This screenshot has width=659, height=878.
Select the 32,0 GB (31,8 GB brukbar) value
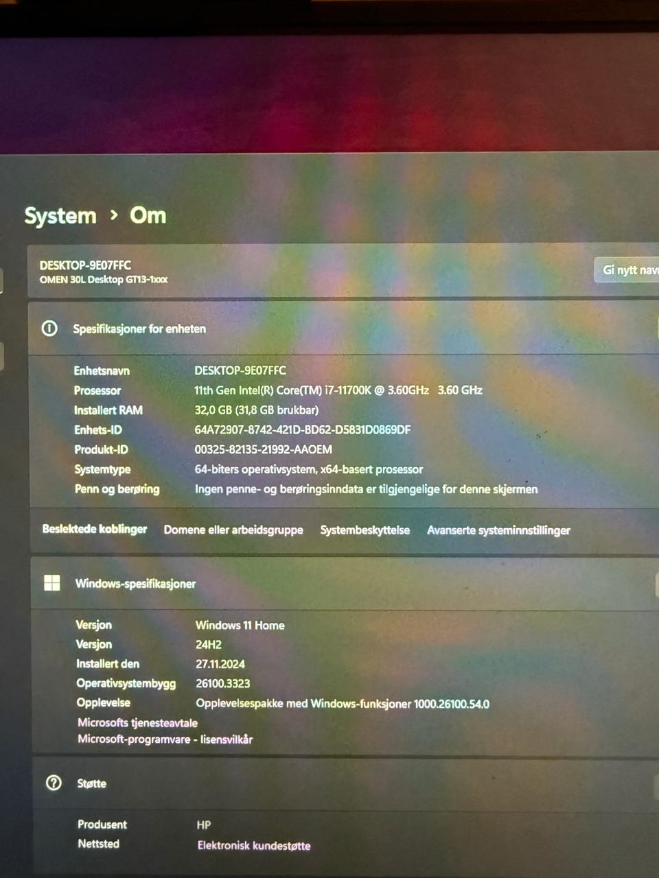[x=257, y=410]
